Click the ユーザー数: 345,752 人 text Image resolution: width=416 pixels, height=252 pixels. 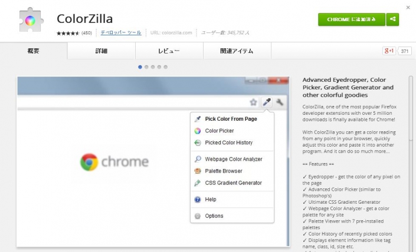(x=225, y=32)
